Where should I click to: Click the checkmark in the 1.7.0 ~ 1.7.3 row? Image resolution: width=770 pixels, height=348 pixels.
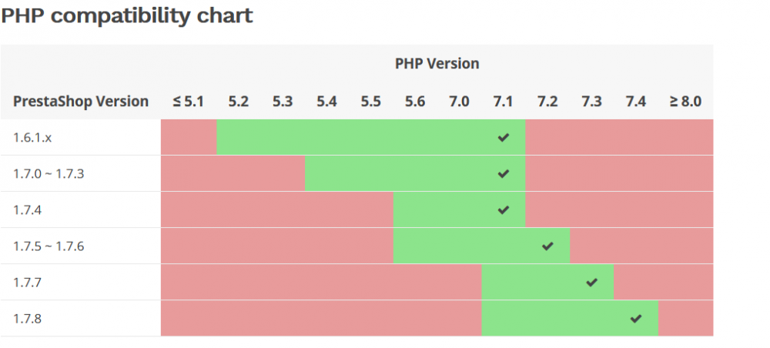click(x=504, y=174)
